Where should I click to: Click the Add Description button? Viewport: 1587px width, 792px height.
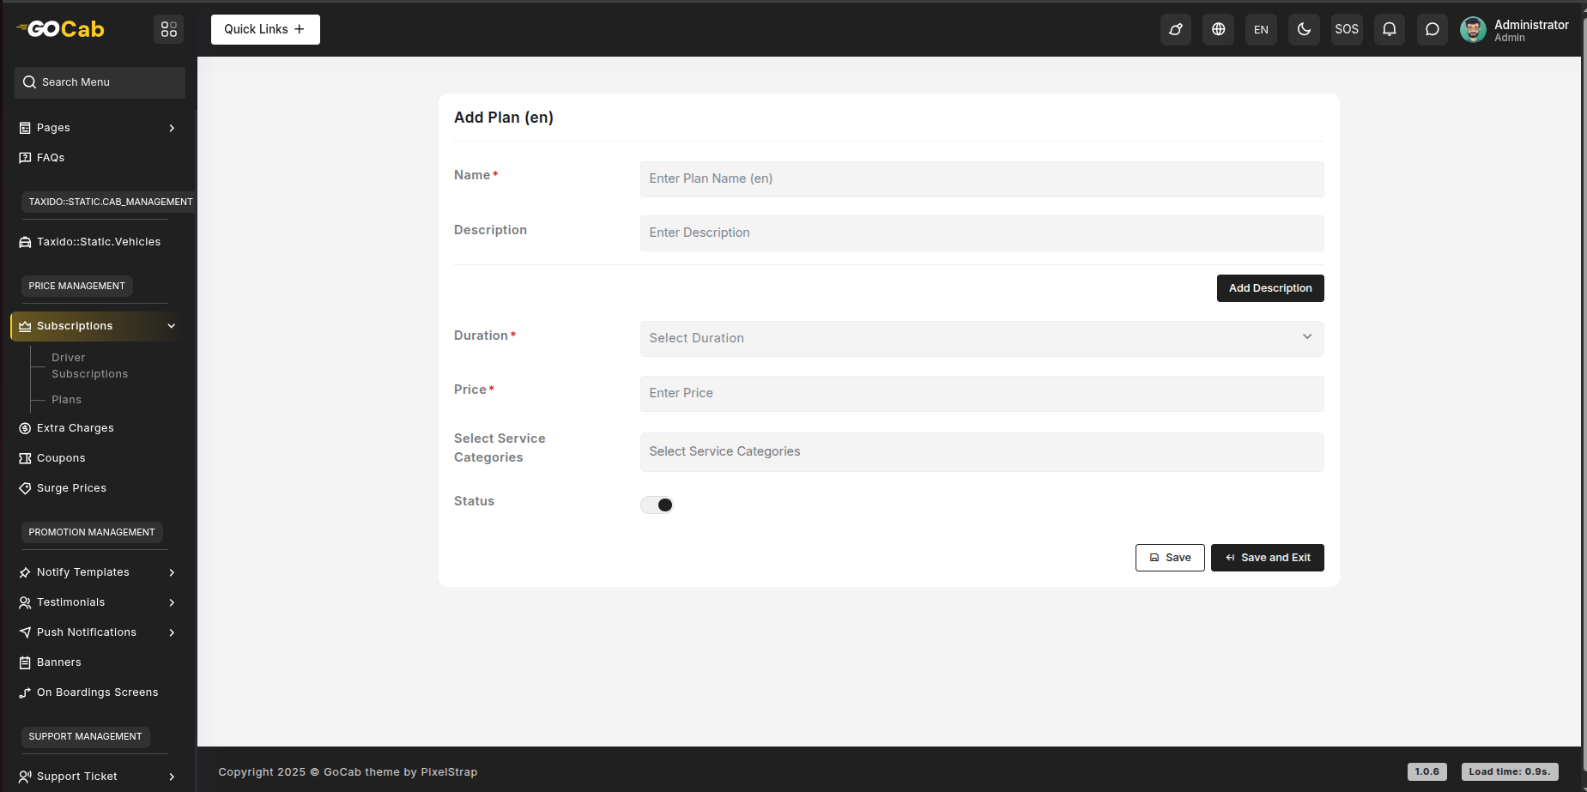(x=1269, y=288)
